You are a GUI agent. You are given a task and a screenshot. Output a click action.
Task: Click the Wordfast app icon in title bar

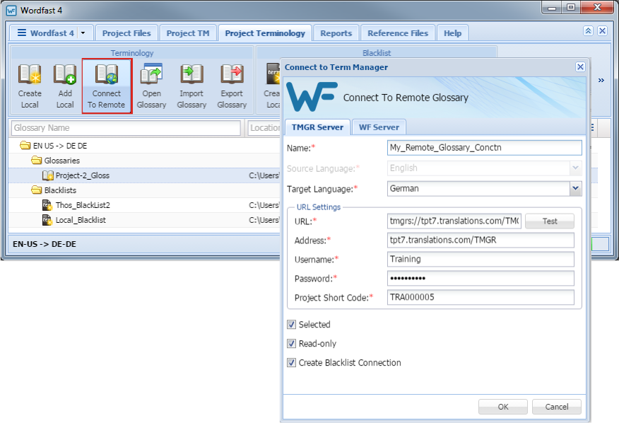tap(11, 11)
